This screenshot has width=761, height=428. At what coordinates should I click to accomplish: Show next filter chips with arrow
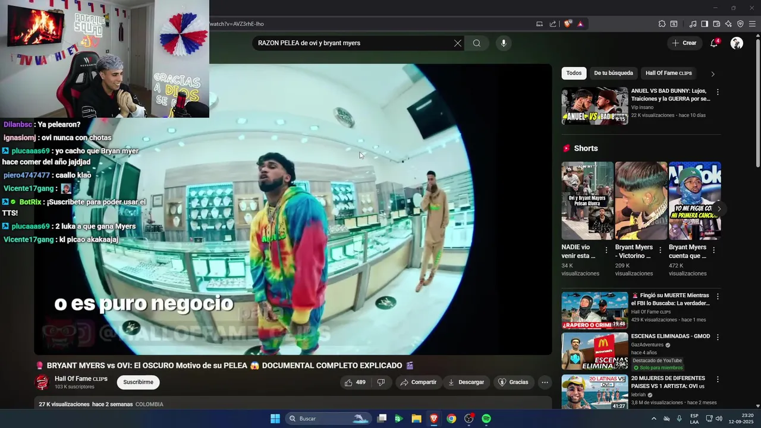(x=713, y=74)
